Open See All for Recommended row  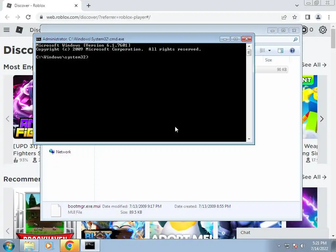pyautogui.click(x=314, y=177)
